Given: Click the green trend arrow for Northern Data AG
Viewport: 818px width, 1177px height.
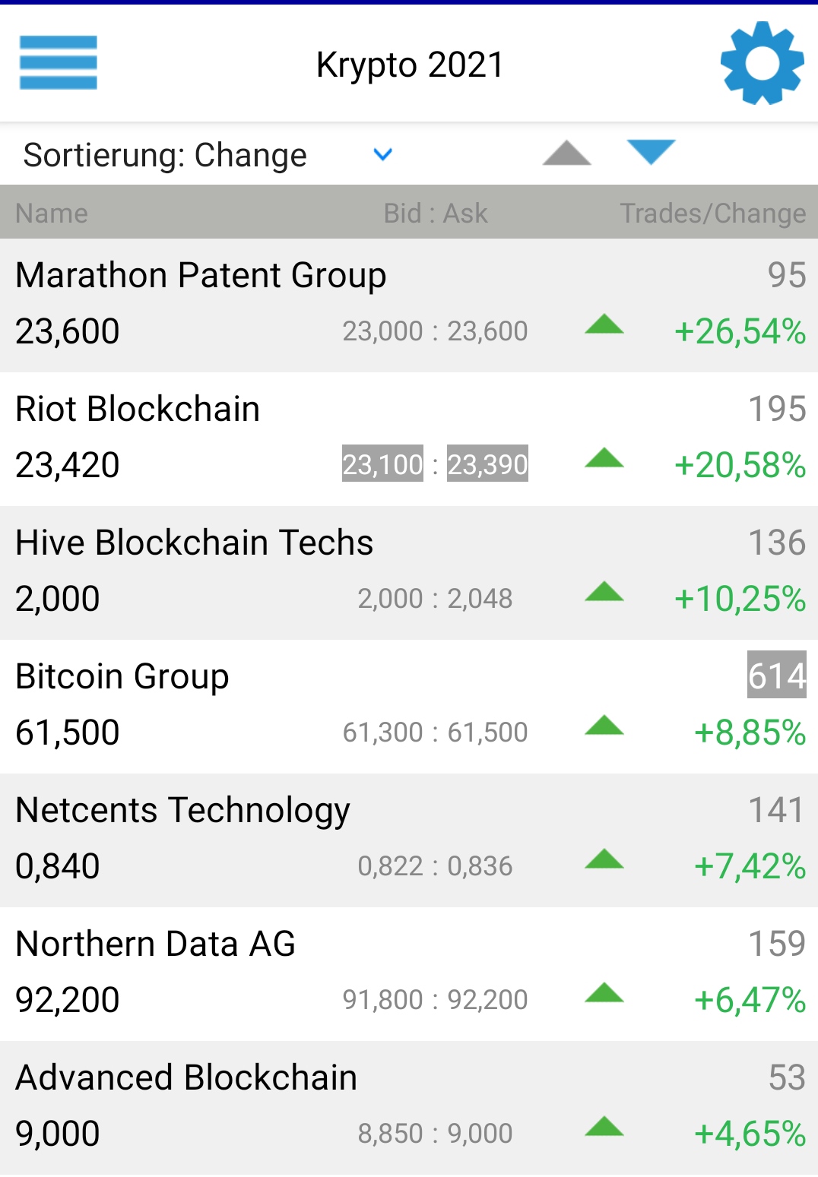Looking at the screenshot, I should [604, 994].
